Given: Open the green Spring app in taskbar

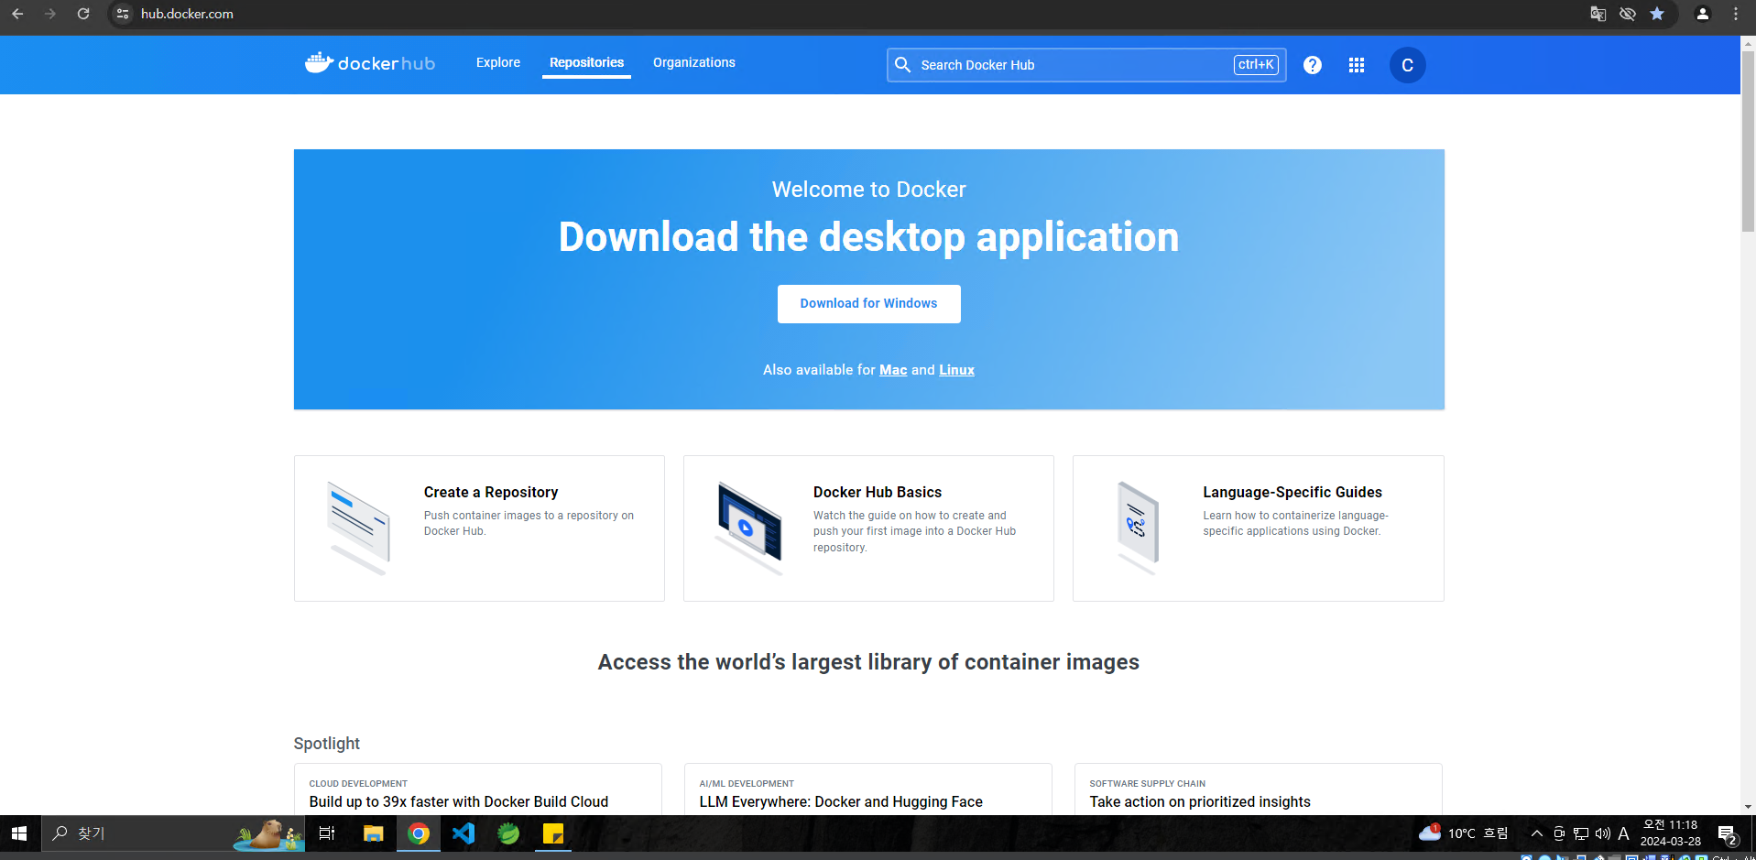Looking at the screenshot, I should click(x=508, y=833).
